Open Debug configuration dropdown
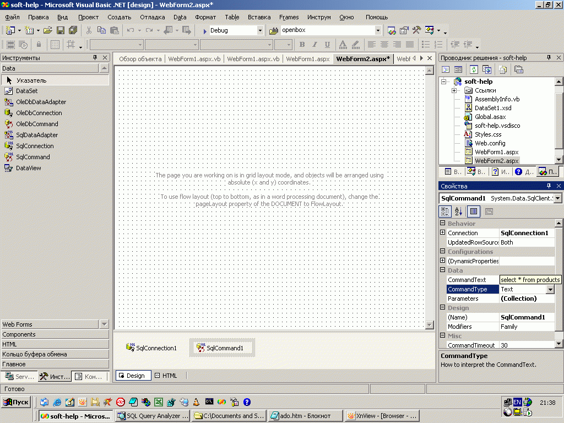 pos(260,31)
